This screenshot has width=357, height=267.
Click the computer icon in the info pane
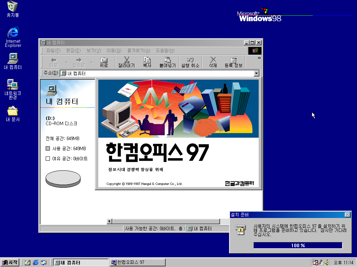click(x=51, y=90)
